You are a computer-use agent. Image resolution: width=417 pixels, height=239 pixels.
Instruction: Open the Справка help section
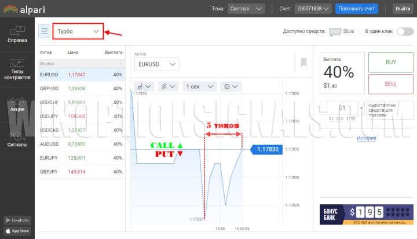(x=17, y=34)
